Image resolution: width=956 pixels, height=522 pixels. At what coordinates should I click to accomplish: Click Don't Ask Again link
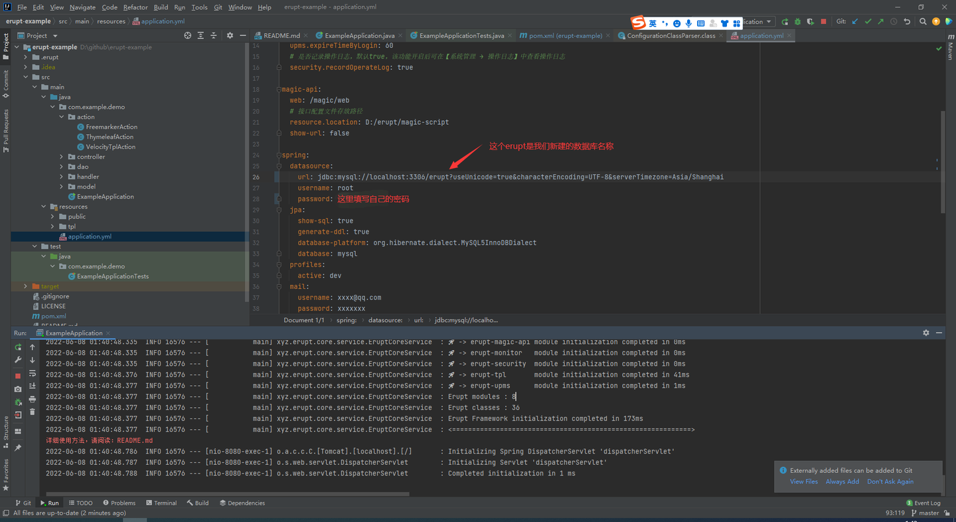click(x=890, y=481)
